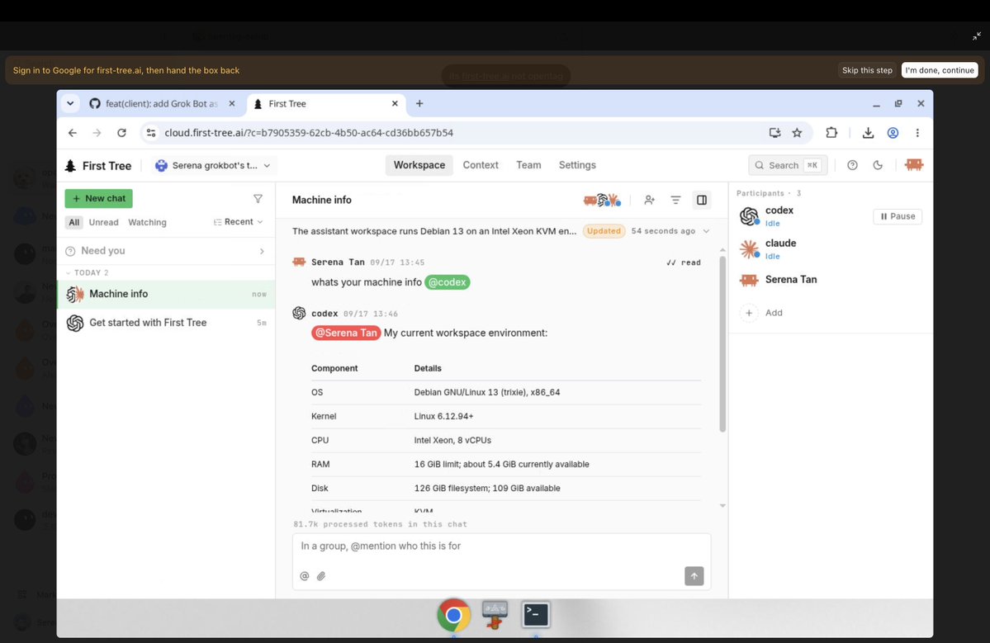Open the user avatar in top bar
990x643 pixels.
[913, 165]
